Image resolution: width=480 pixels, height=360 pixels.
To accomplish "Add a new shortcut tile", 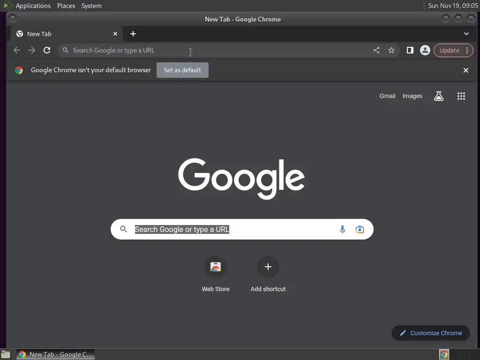I will point(268,274).
